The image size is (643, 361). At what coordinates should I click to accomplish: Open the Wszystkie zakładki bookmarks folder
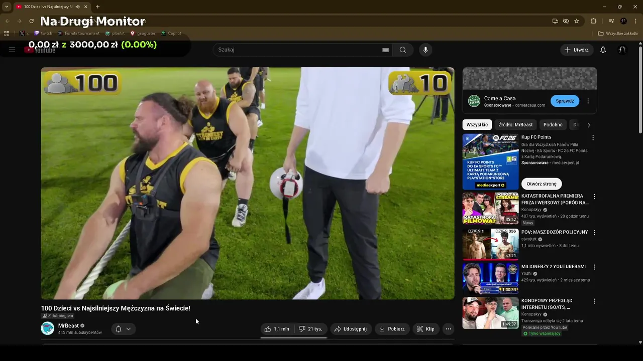[x=618, y=34]
